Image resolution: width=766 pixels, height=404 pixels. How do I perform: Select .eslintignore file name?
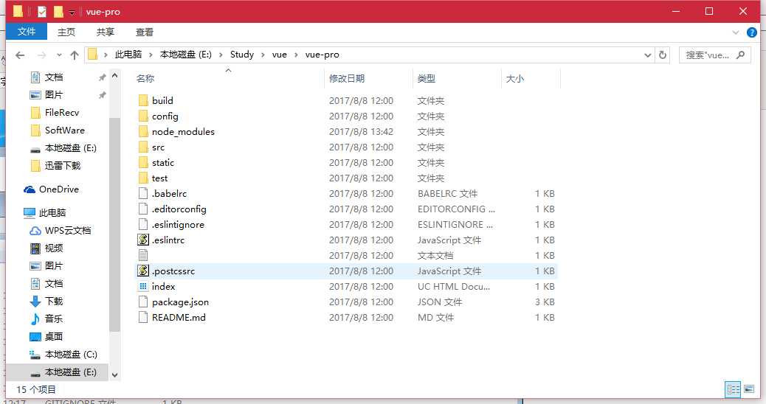178,224
